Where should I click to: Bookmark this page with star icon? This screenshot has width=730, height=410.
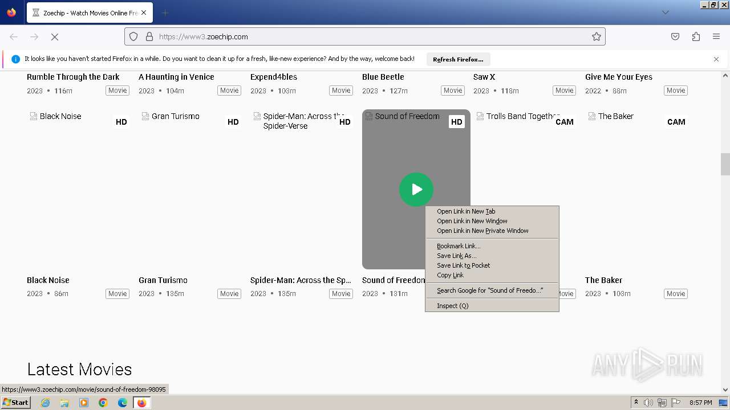coord(597,36)
